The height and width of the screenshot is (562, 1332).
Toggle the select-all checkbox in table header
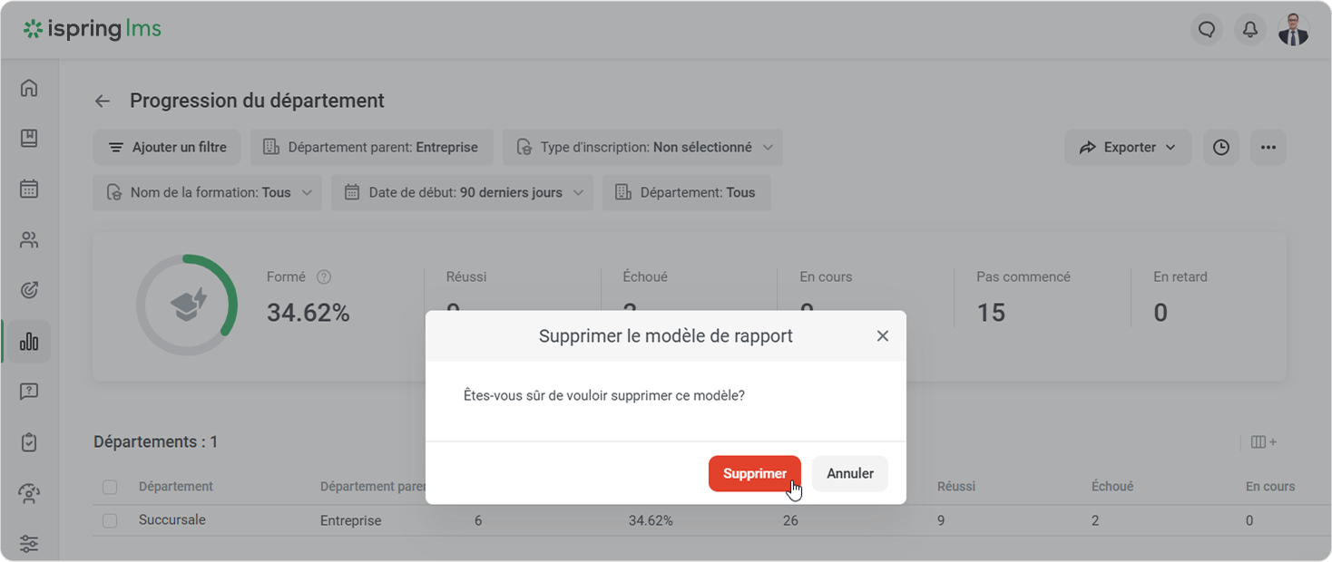point(110,487)
